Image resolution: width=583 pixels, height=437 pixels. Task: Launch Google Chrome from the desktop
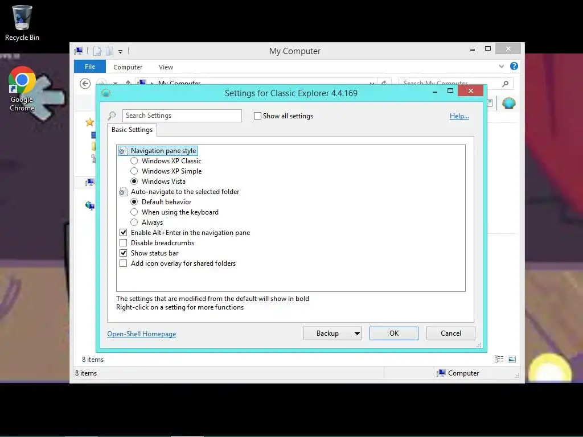(x=22, y=88)
